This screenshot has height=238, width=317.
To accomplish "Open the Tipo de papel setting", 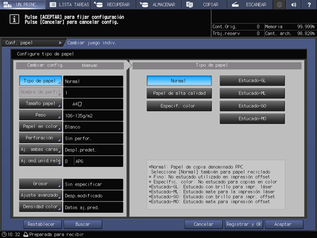I will tap(40, 81).
